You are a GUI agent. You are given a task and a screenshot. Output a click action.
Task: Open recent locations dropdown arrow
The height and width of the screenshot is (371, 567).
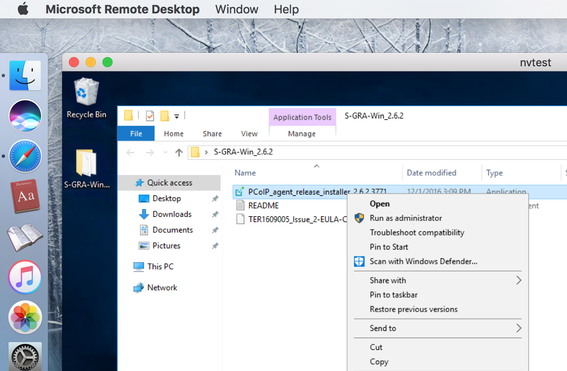pyautogui.click(x=165, y=152)
